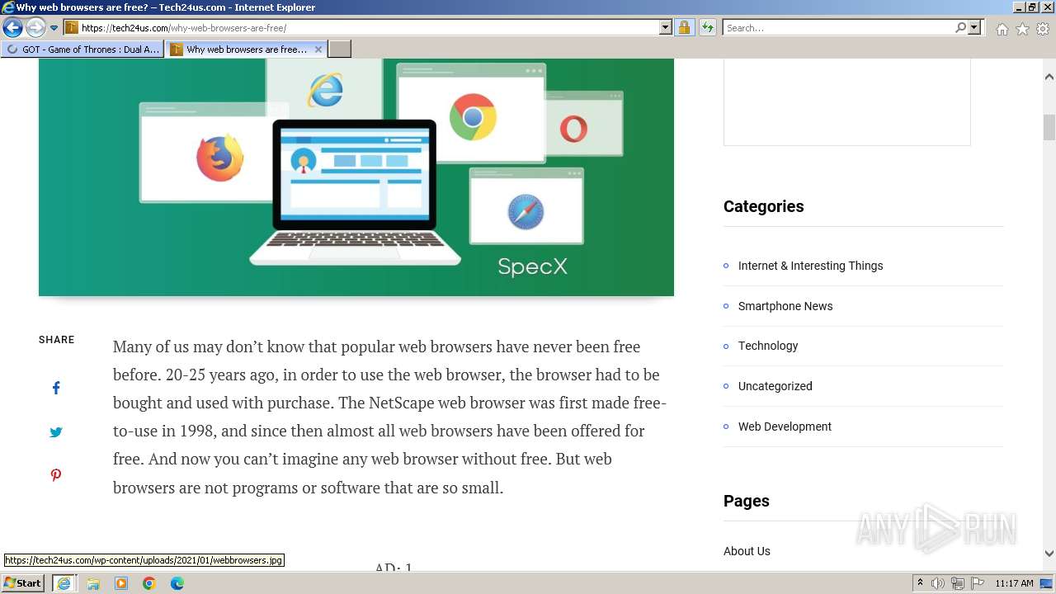Open Internet & Interesting Things category
This screenshot has width=1056, height=594.
click(810, 266)
